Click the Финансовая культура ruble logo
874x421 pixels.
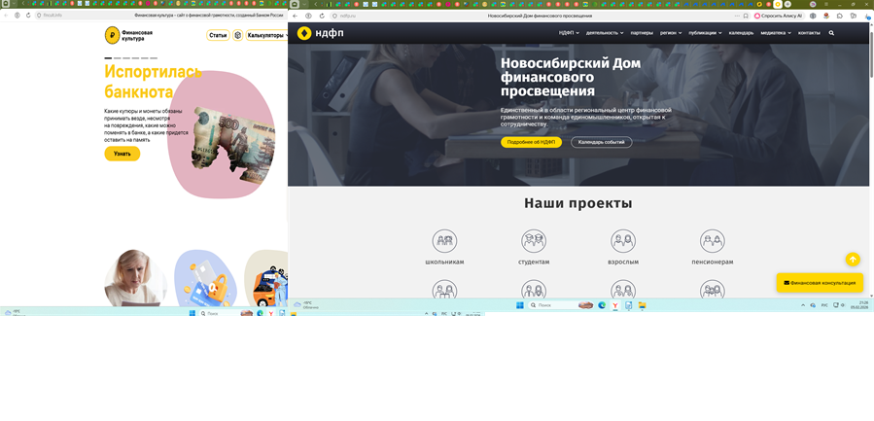point(113,35)
